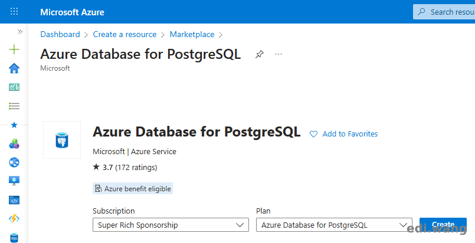Open Dashboard from the sidebar chart icon
Image resolution: width=475 pixels, height=243 pixels.
click(x=14, y=87)
